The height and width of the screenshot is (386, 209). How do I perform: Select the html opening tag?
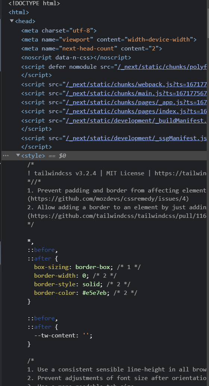click(19, 12)
